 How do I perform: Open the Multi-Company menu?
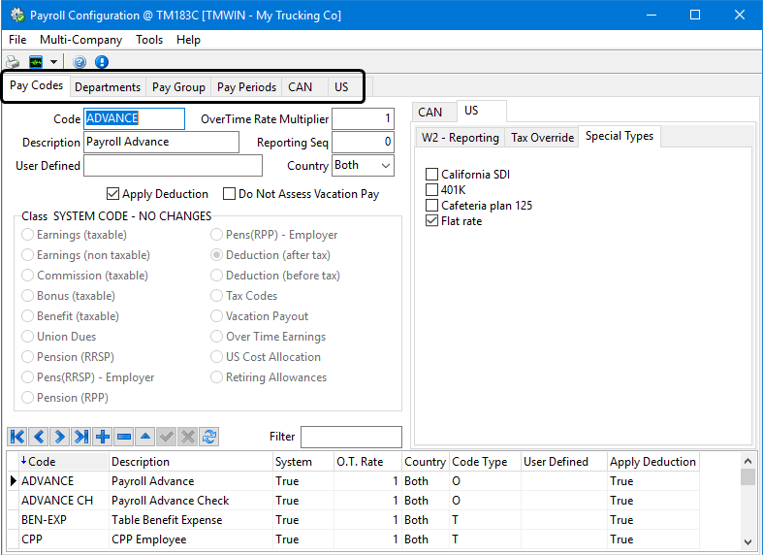click(x=80, y=40)
